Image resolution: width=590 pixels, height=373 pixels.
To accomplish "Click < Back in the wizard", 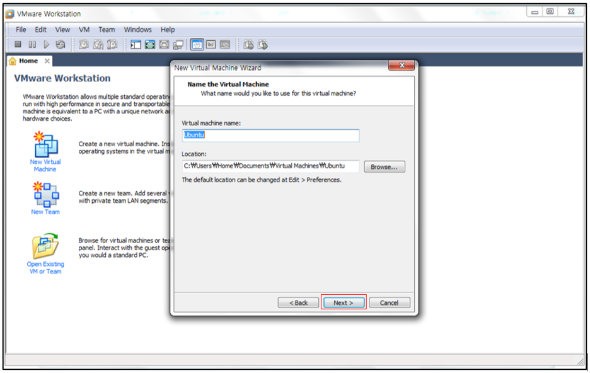I will [298, 302].
